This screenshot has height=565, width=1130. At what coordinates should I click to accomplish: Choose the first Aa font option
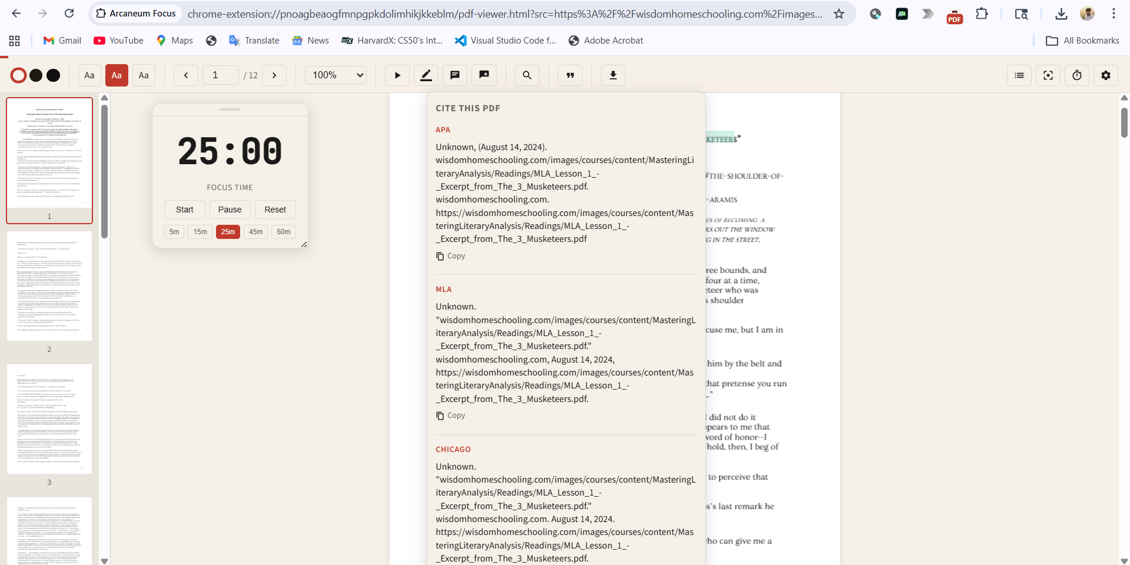coord(89,75)
